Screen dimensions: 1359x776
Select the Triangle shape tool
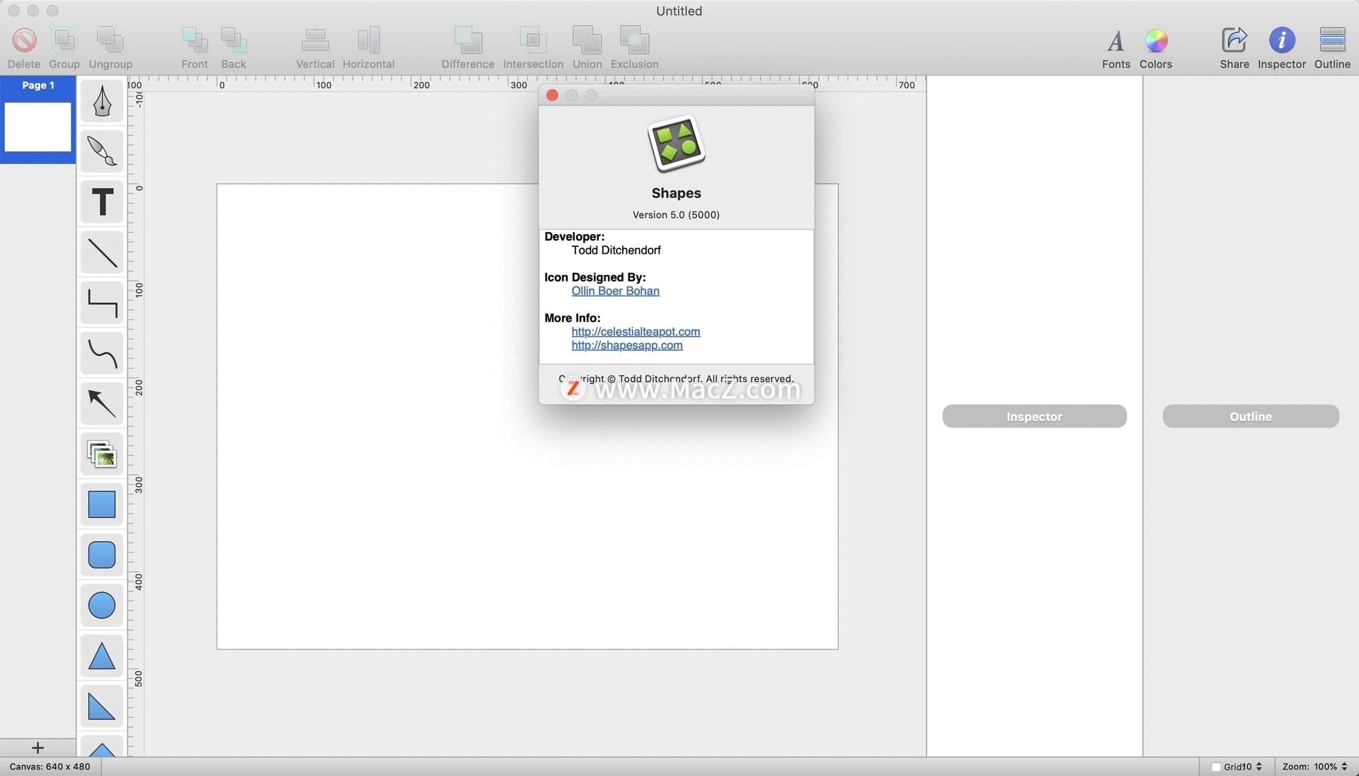click(102, 656)
